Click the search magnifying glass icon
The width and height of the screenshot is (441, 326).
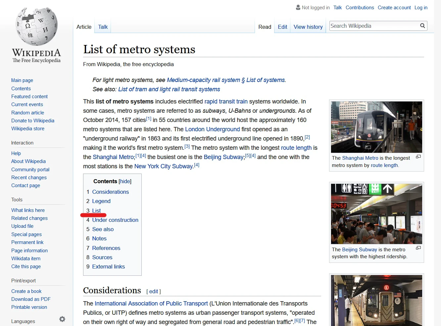(422, 26)
